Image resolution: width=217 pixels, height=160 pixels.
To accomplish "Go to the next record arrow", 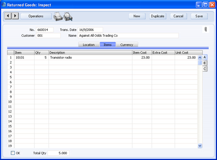I will pos(15,16).
